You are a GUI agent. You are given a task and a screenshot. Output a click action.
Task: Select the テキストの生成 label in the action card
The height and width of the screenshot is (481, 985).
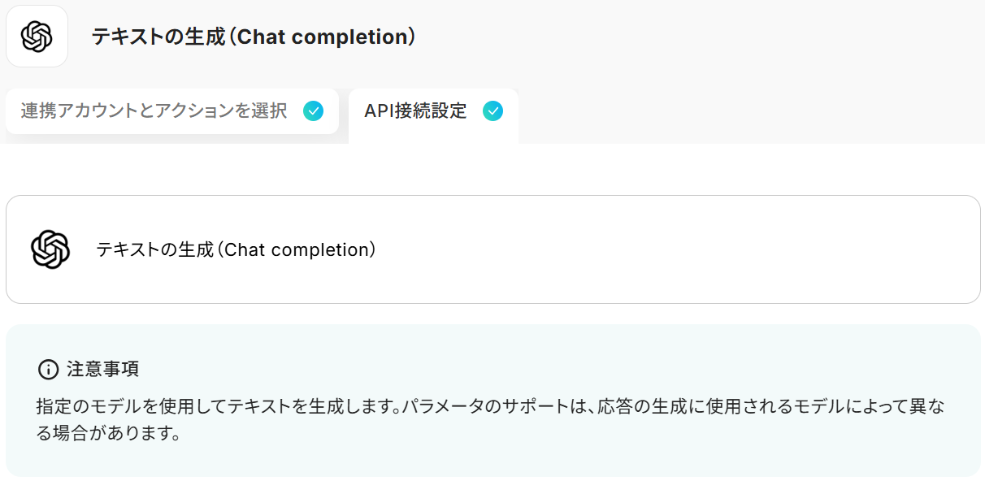pyautogui.click(x=154, y=250)
